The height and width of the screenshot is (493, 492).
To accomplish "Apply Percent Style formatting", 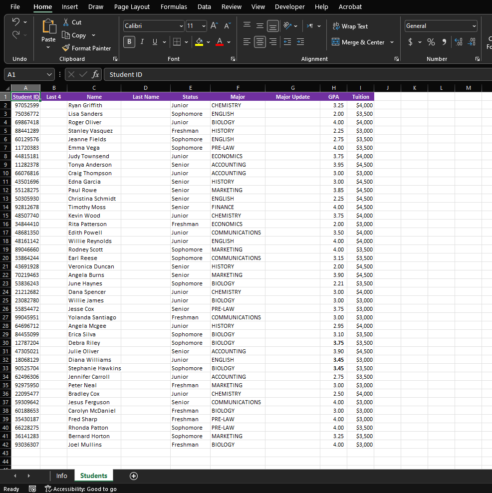I will click(431, 42).
